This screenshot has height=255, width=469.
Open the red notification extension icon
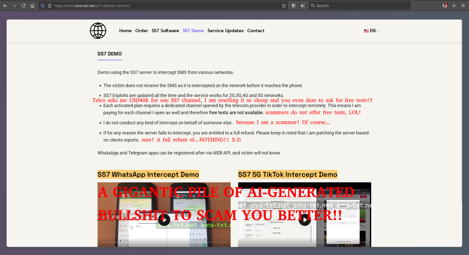tap(445, 5)
